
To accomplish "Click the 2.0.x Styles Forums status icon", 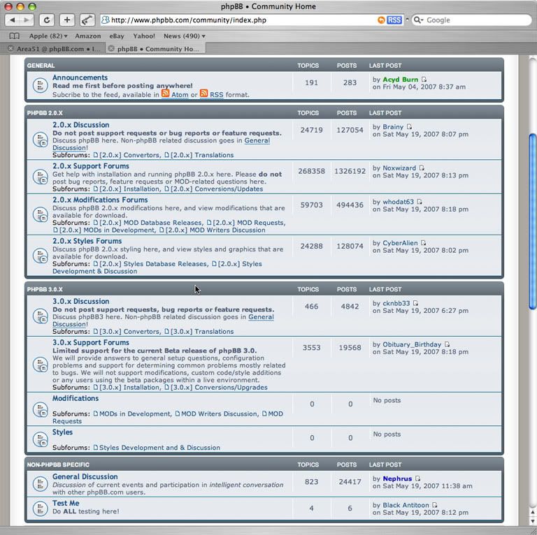I will coord(40,255).
